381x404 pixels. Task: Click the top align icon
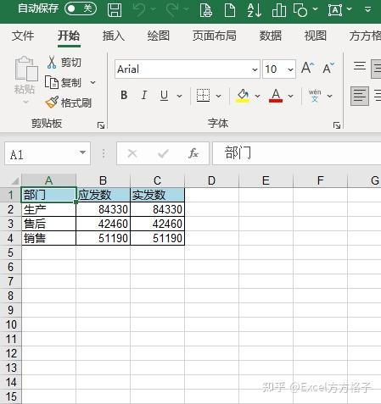click(x=360, y=67)
